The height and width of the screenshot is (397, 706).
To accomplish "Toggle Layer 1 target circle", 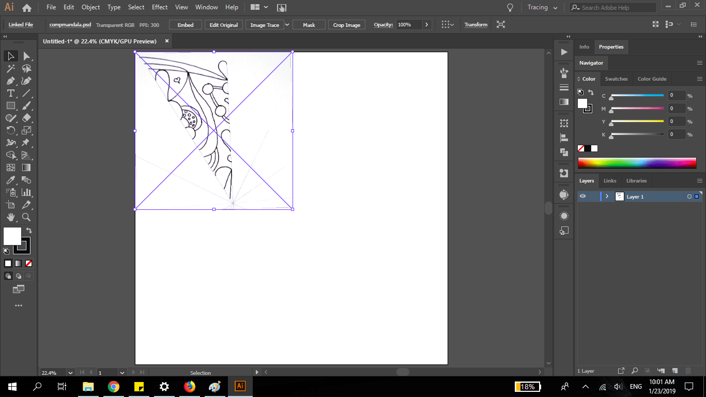I will 689,196.
